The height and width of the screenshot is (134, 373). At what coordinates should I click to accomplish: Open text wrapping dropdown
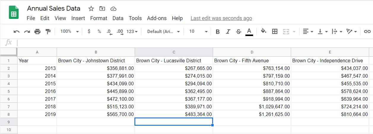coord(337,32)
